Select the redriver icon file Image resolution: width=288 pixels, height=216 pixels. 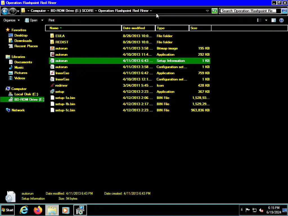point(52,85)
